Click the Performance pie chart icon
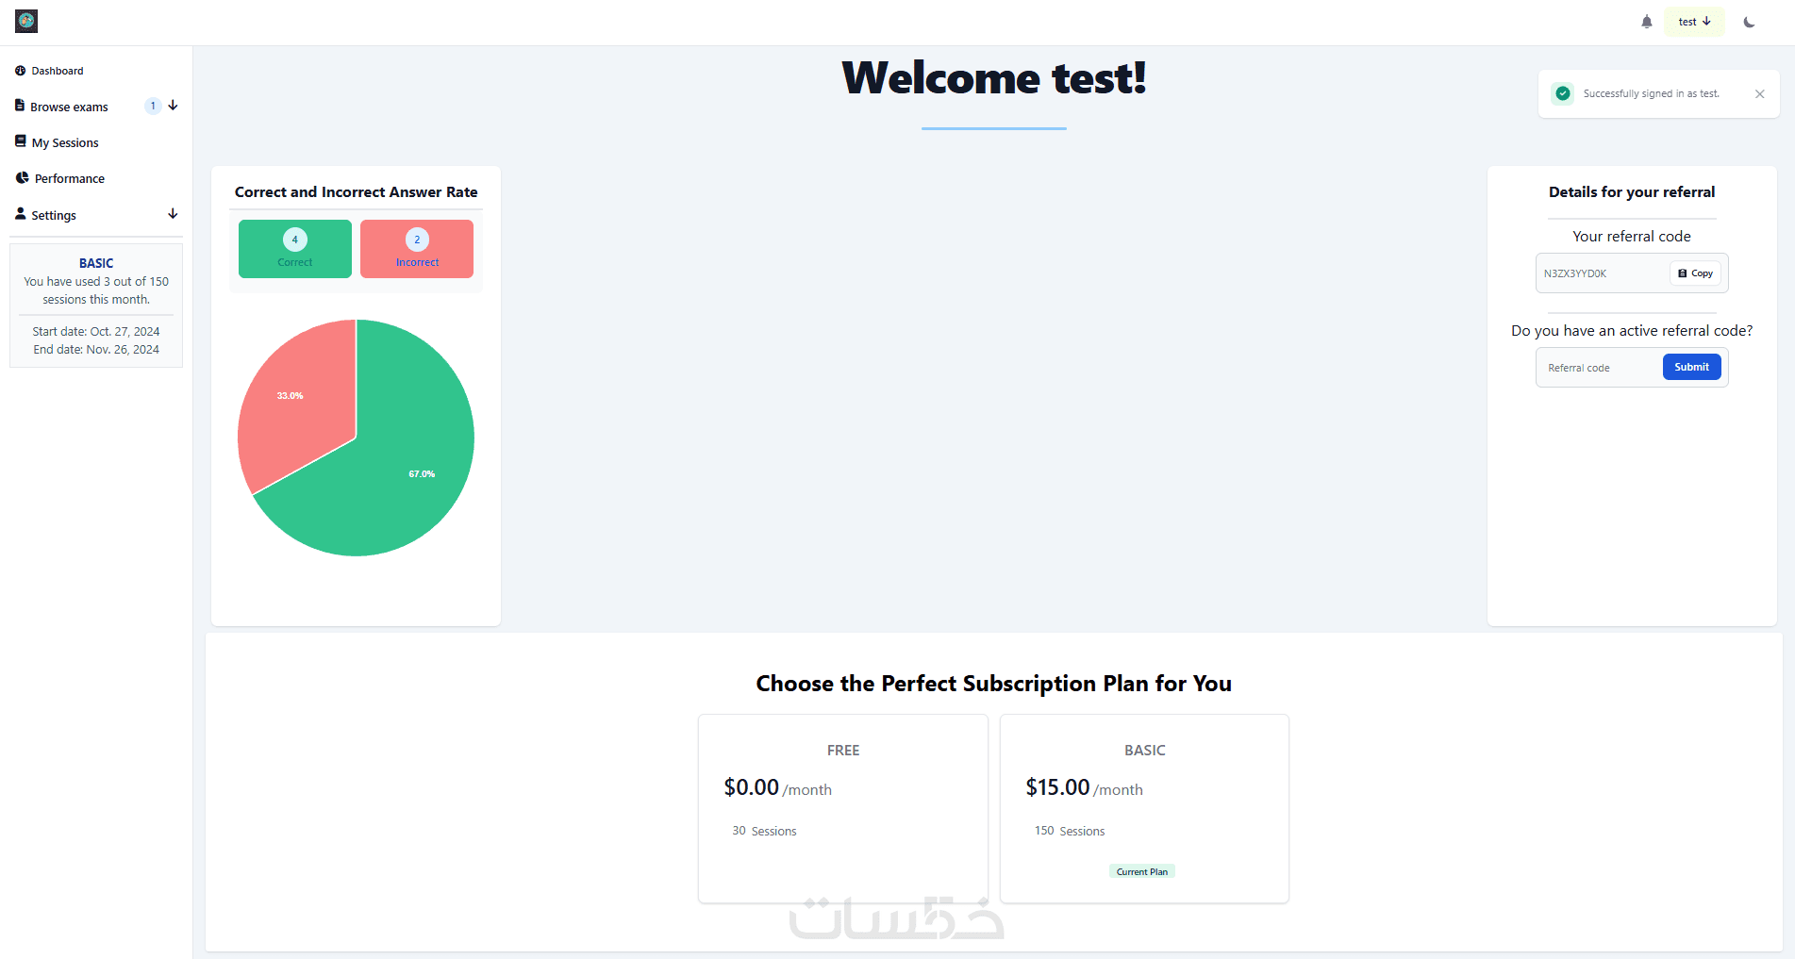Image resolution: width=1795 pixels, height=959 pixels. click(22, 177)
